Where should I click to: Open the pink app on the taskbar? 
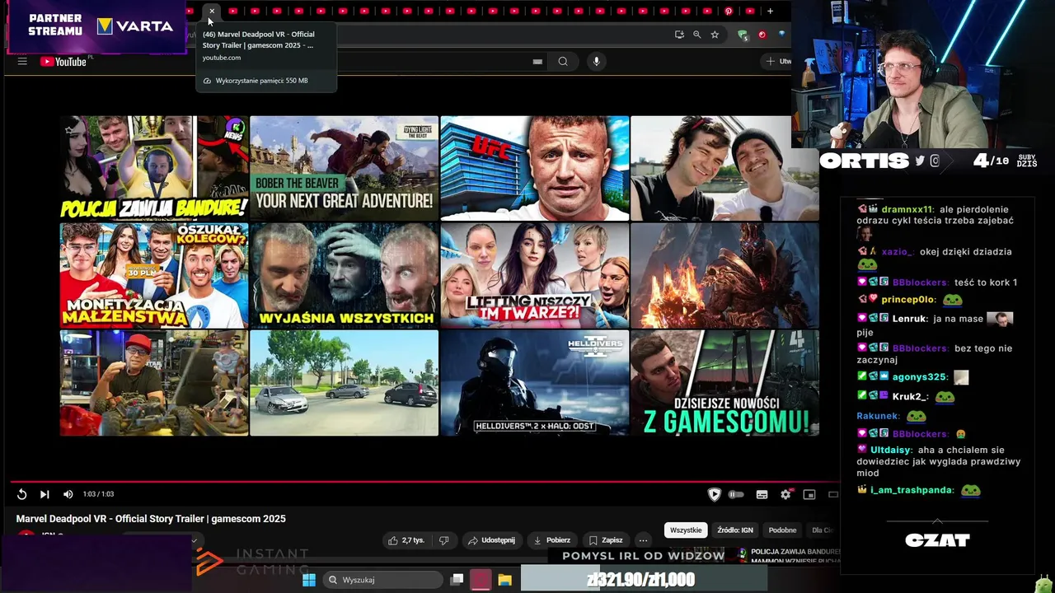481,580
